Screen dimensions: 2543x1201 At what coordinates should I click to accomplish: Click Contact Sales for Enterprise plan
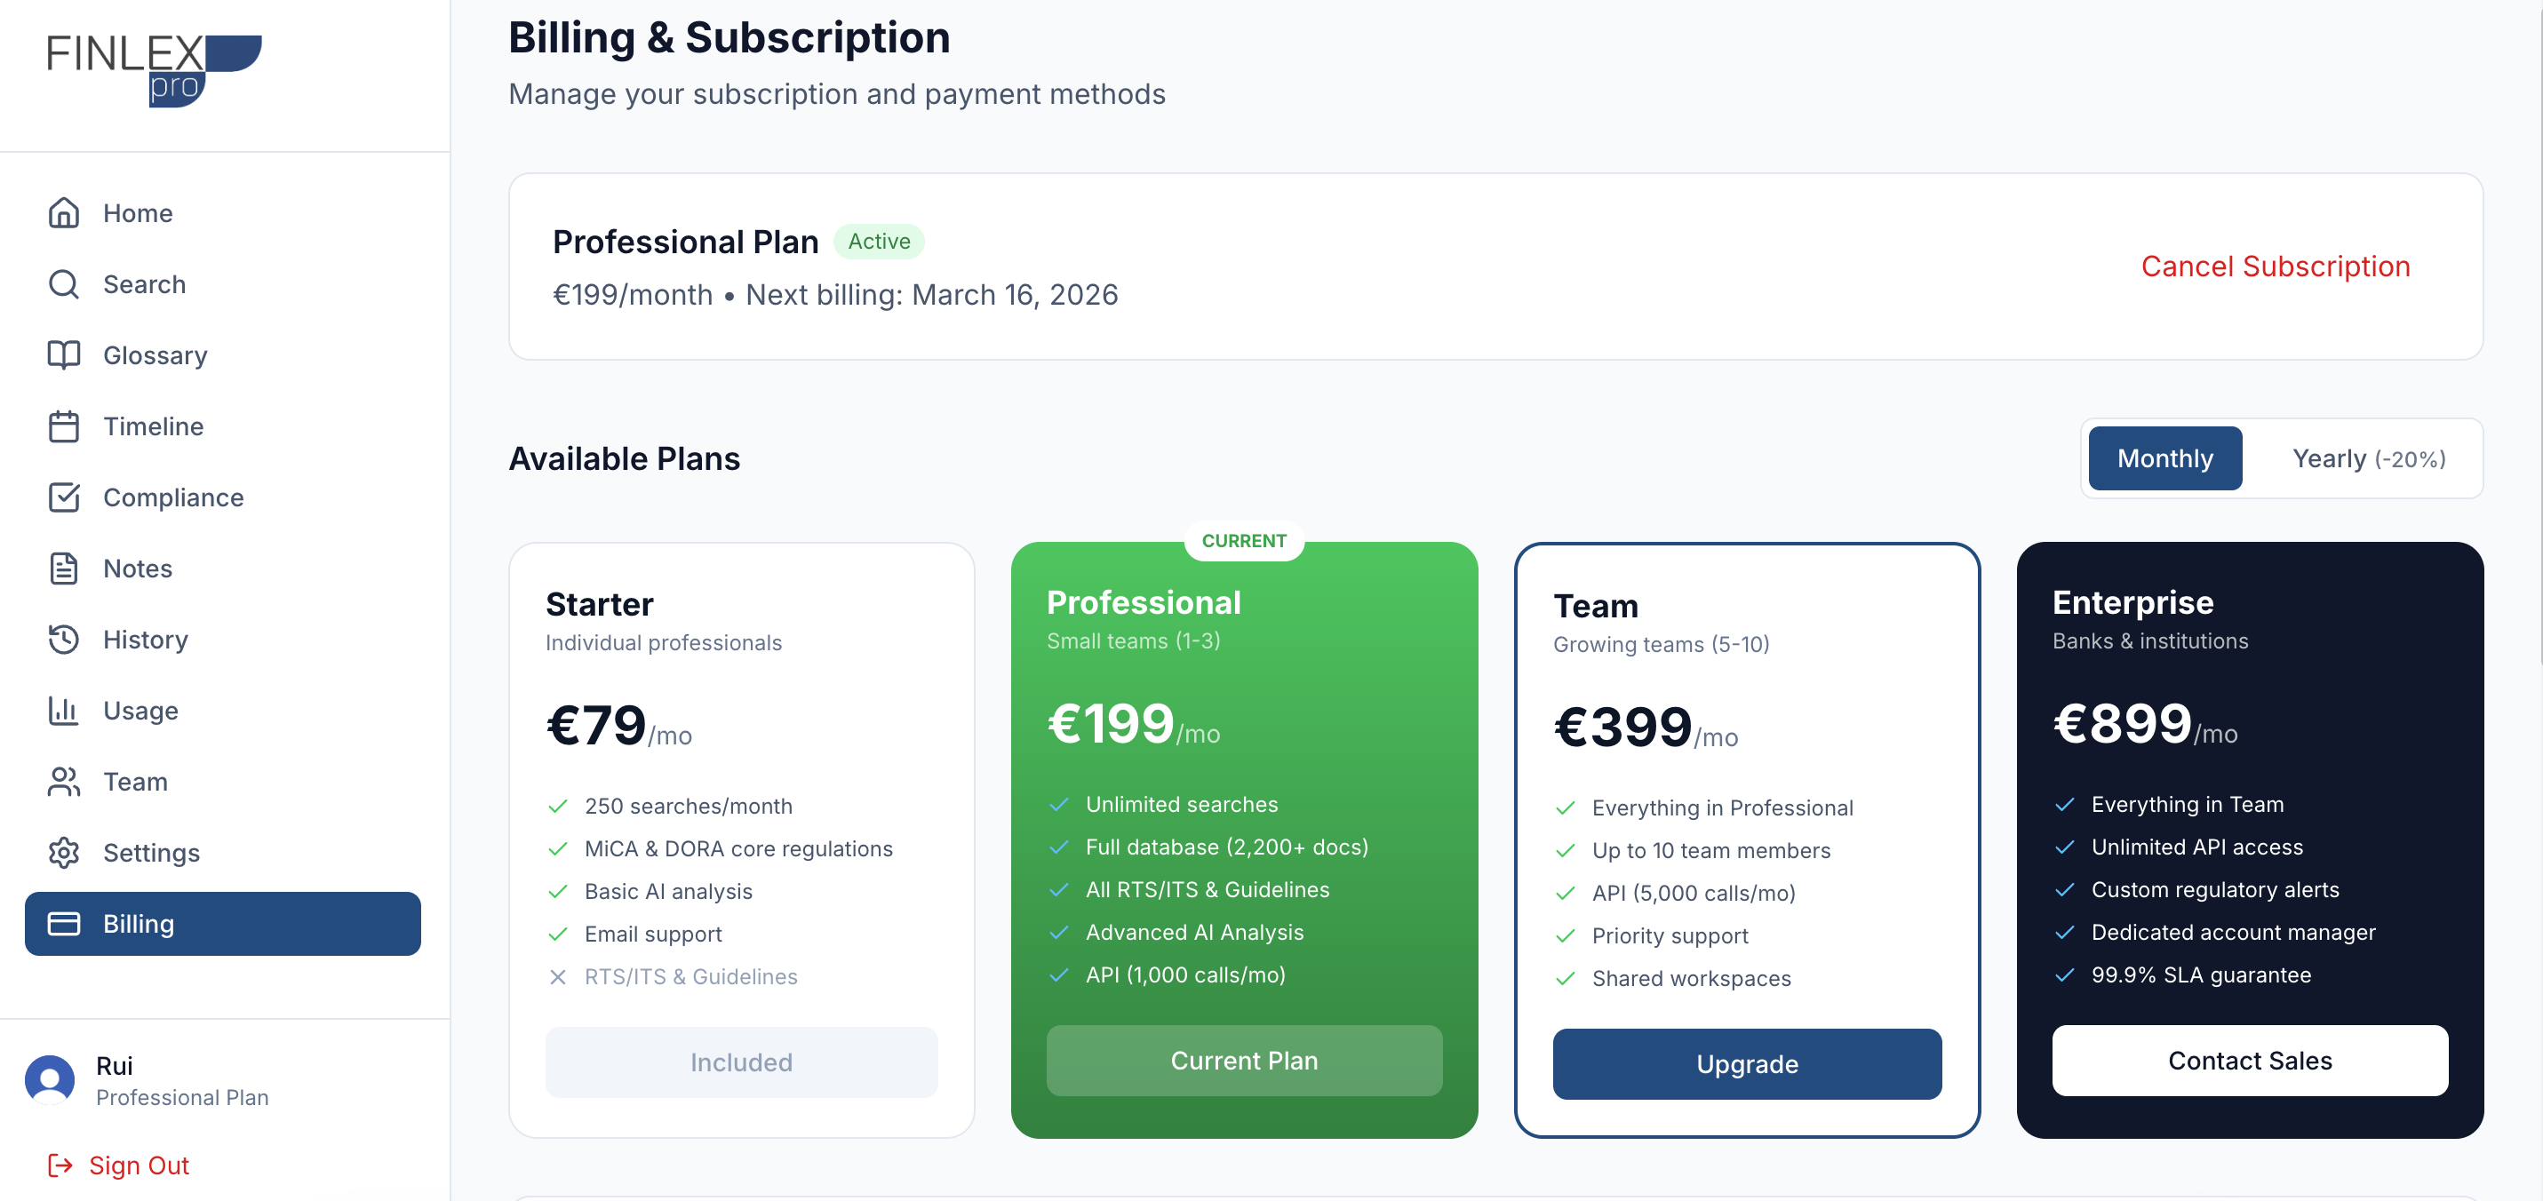tap(2249, 1061)
